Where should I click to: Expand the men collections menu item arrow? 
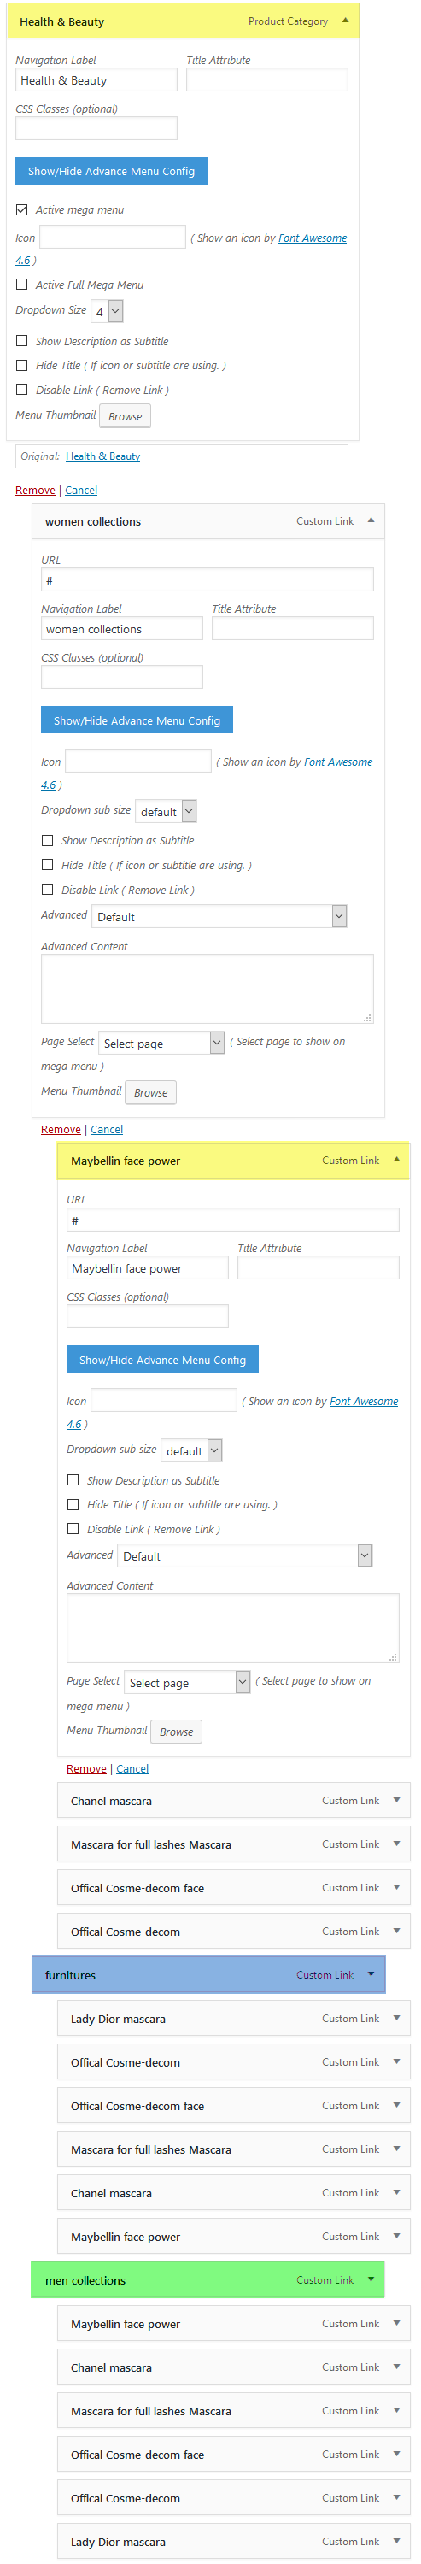coord(371,2279)
